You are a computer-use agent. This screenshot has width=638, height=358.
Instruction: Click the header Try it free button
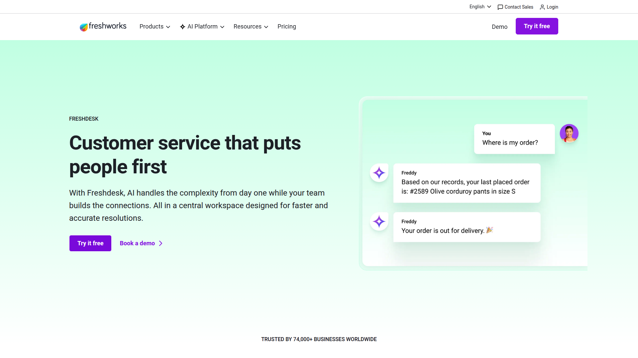click(x=537, y=26)
